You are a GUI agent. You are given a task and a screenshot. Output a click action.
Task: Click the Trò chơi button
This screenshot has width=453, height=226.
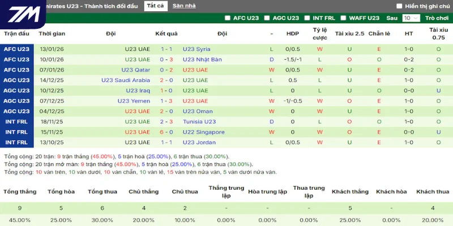click(437, 18)
